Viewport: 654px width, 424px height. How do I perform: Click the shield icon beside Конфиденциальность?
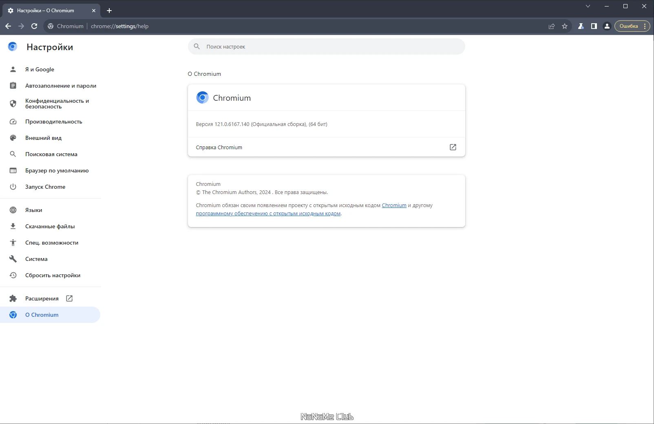(13, 104)
